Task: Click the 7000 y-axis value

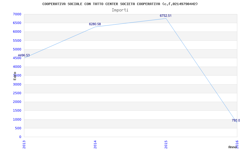Action: click(17, 14)
